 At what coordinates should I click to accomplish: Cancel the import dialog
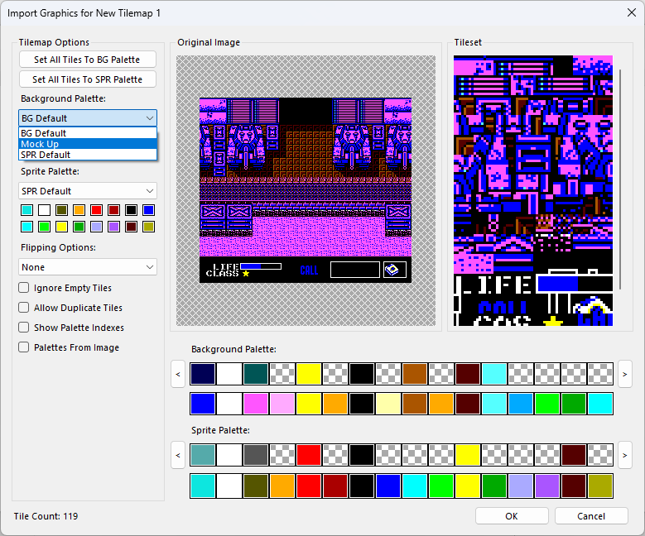(591, 516)
